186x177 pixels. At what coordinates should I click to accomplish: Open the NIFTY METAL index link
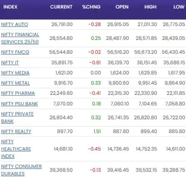[x=15, y=83]
